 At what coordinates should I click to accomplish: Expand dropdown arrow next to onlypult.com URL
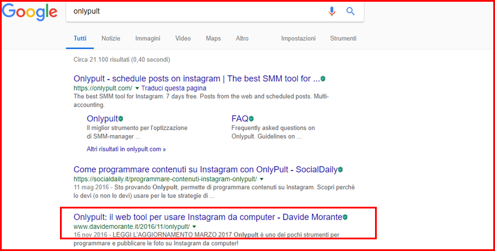137,89
